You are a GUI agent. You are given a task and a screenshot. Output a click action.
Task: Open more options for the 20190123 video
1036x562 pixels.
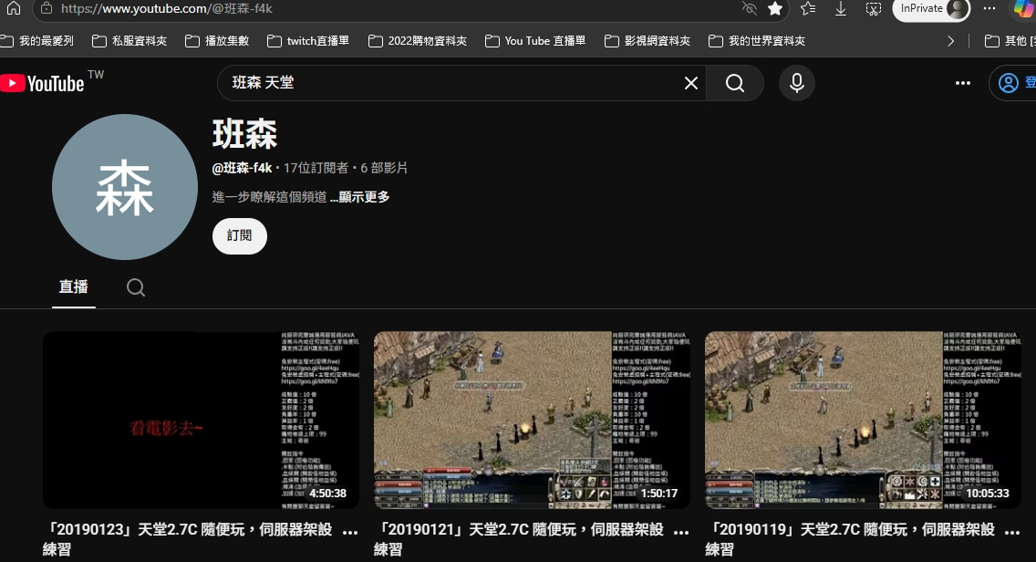click(351, 532)
